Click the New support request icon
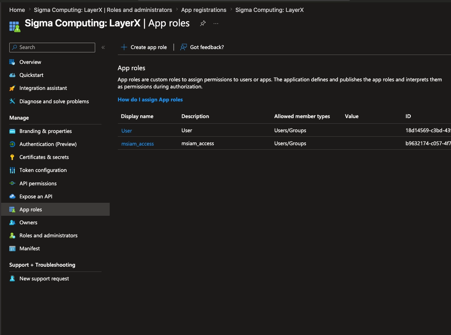This screenshot has height=335, width=451. pos(12,279)
